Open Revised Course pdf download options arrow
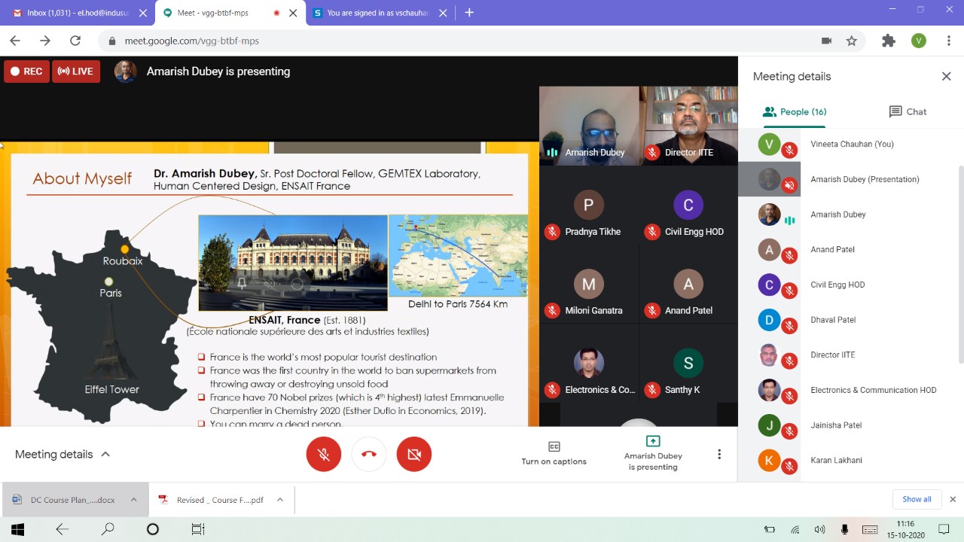 tap(279, 500)
